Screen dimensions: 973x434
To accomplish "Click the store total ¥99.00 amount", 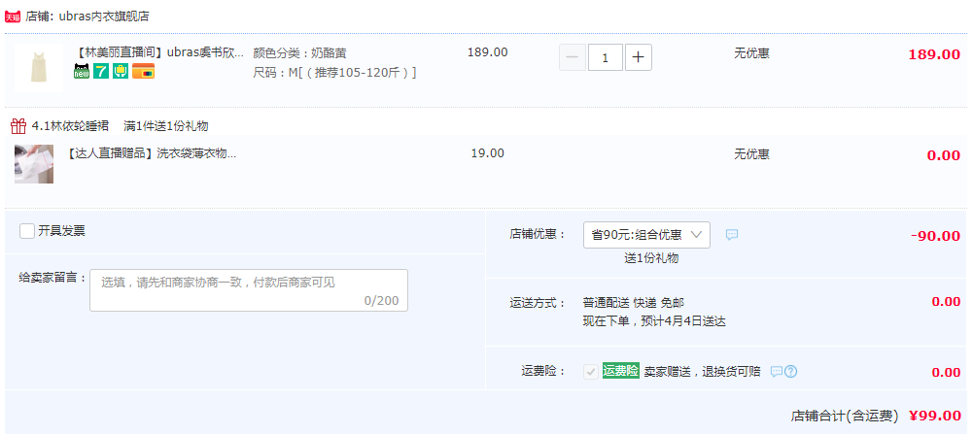I will point(935,416).
